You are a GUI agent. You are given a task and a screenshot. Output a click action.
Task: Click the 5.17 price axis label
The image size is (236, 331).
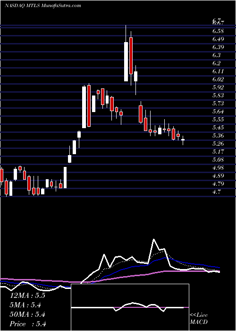click(x=218, y=152)
